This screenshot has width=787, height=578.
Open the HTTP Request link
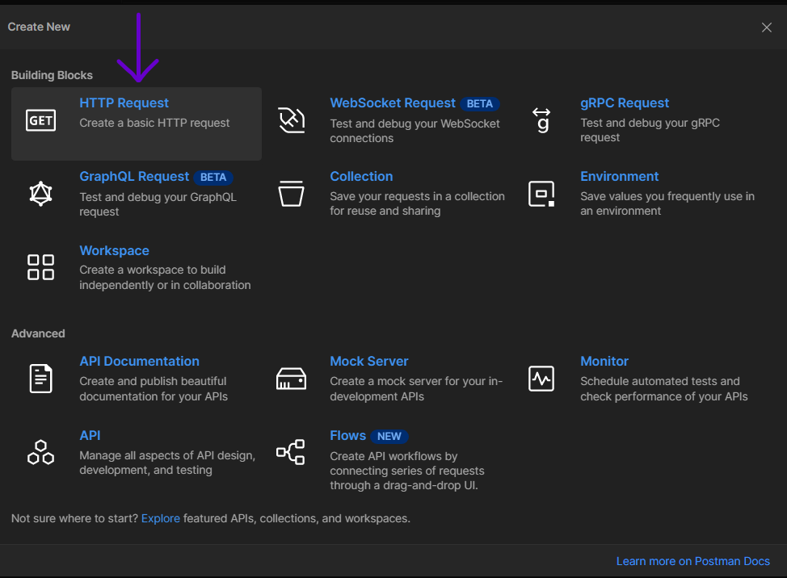(124, 103)
